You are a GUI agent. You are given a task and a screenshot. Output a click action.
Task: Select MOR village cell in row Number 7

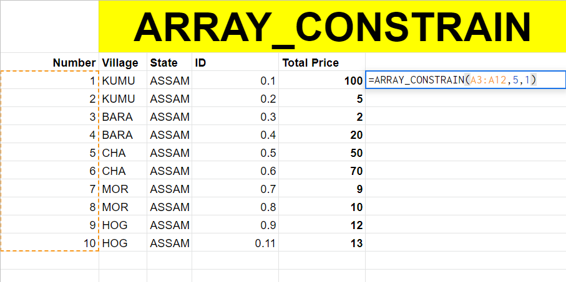[123, 188]
